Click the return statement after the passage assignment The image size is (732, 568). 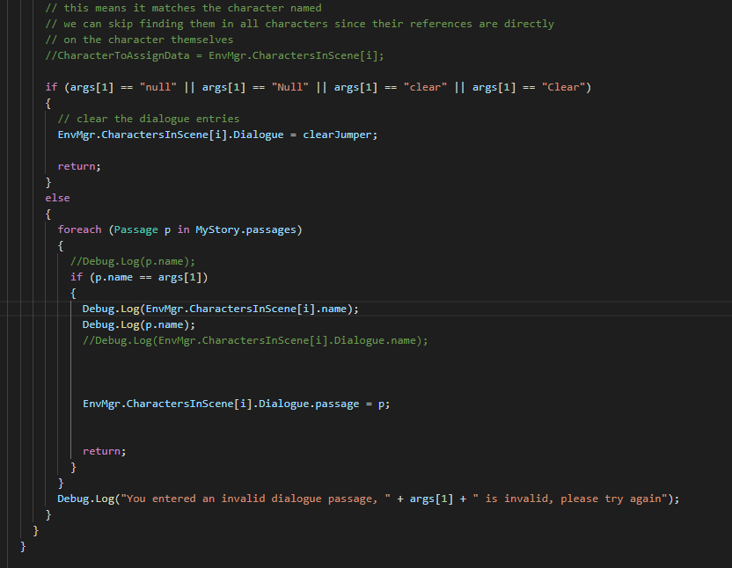[x=104, y=451]
